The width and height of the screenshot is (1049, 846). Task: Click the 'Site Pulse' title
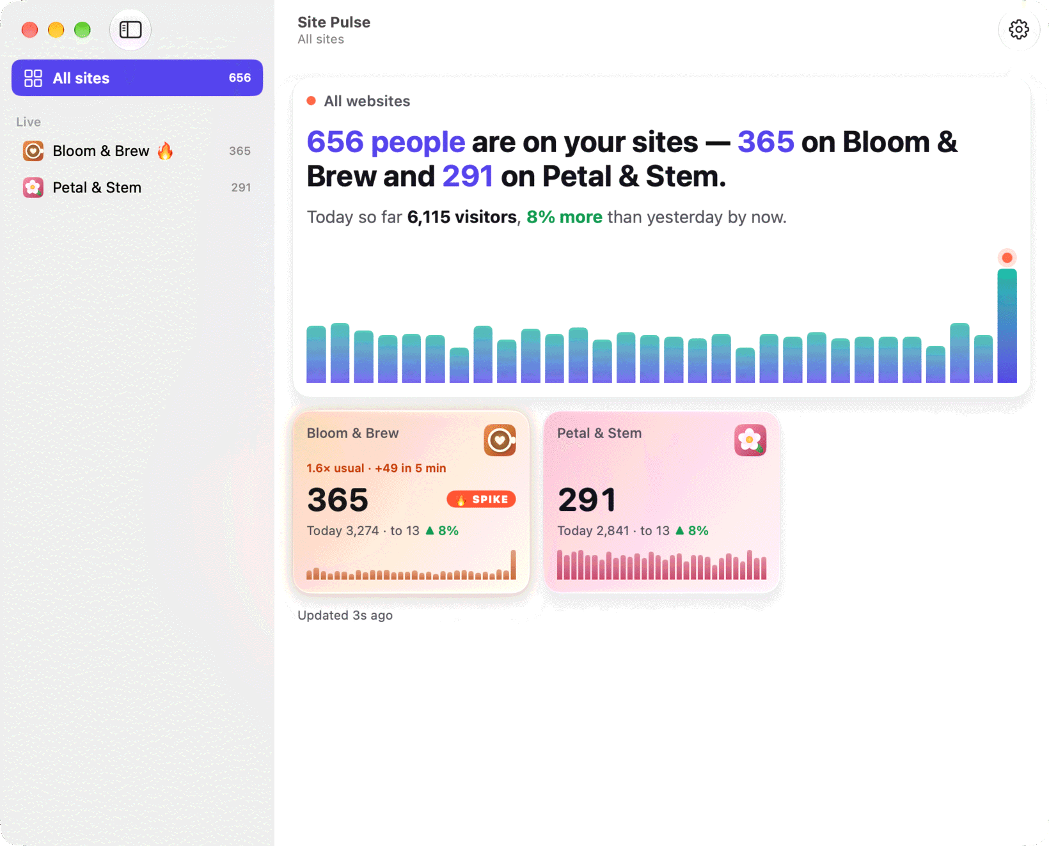[x=334, y=22]
